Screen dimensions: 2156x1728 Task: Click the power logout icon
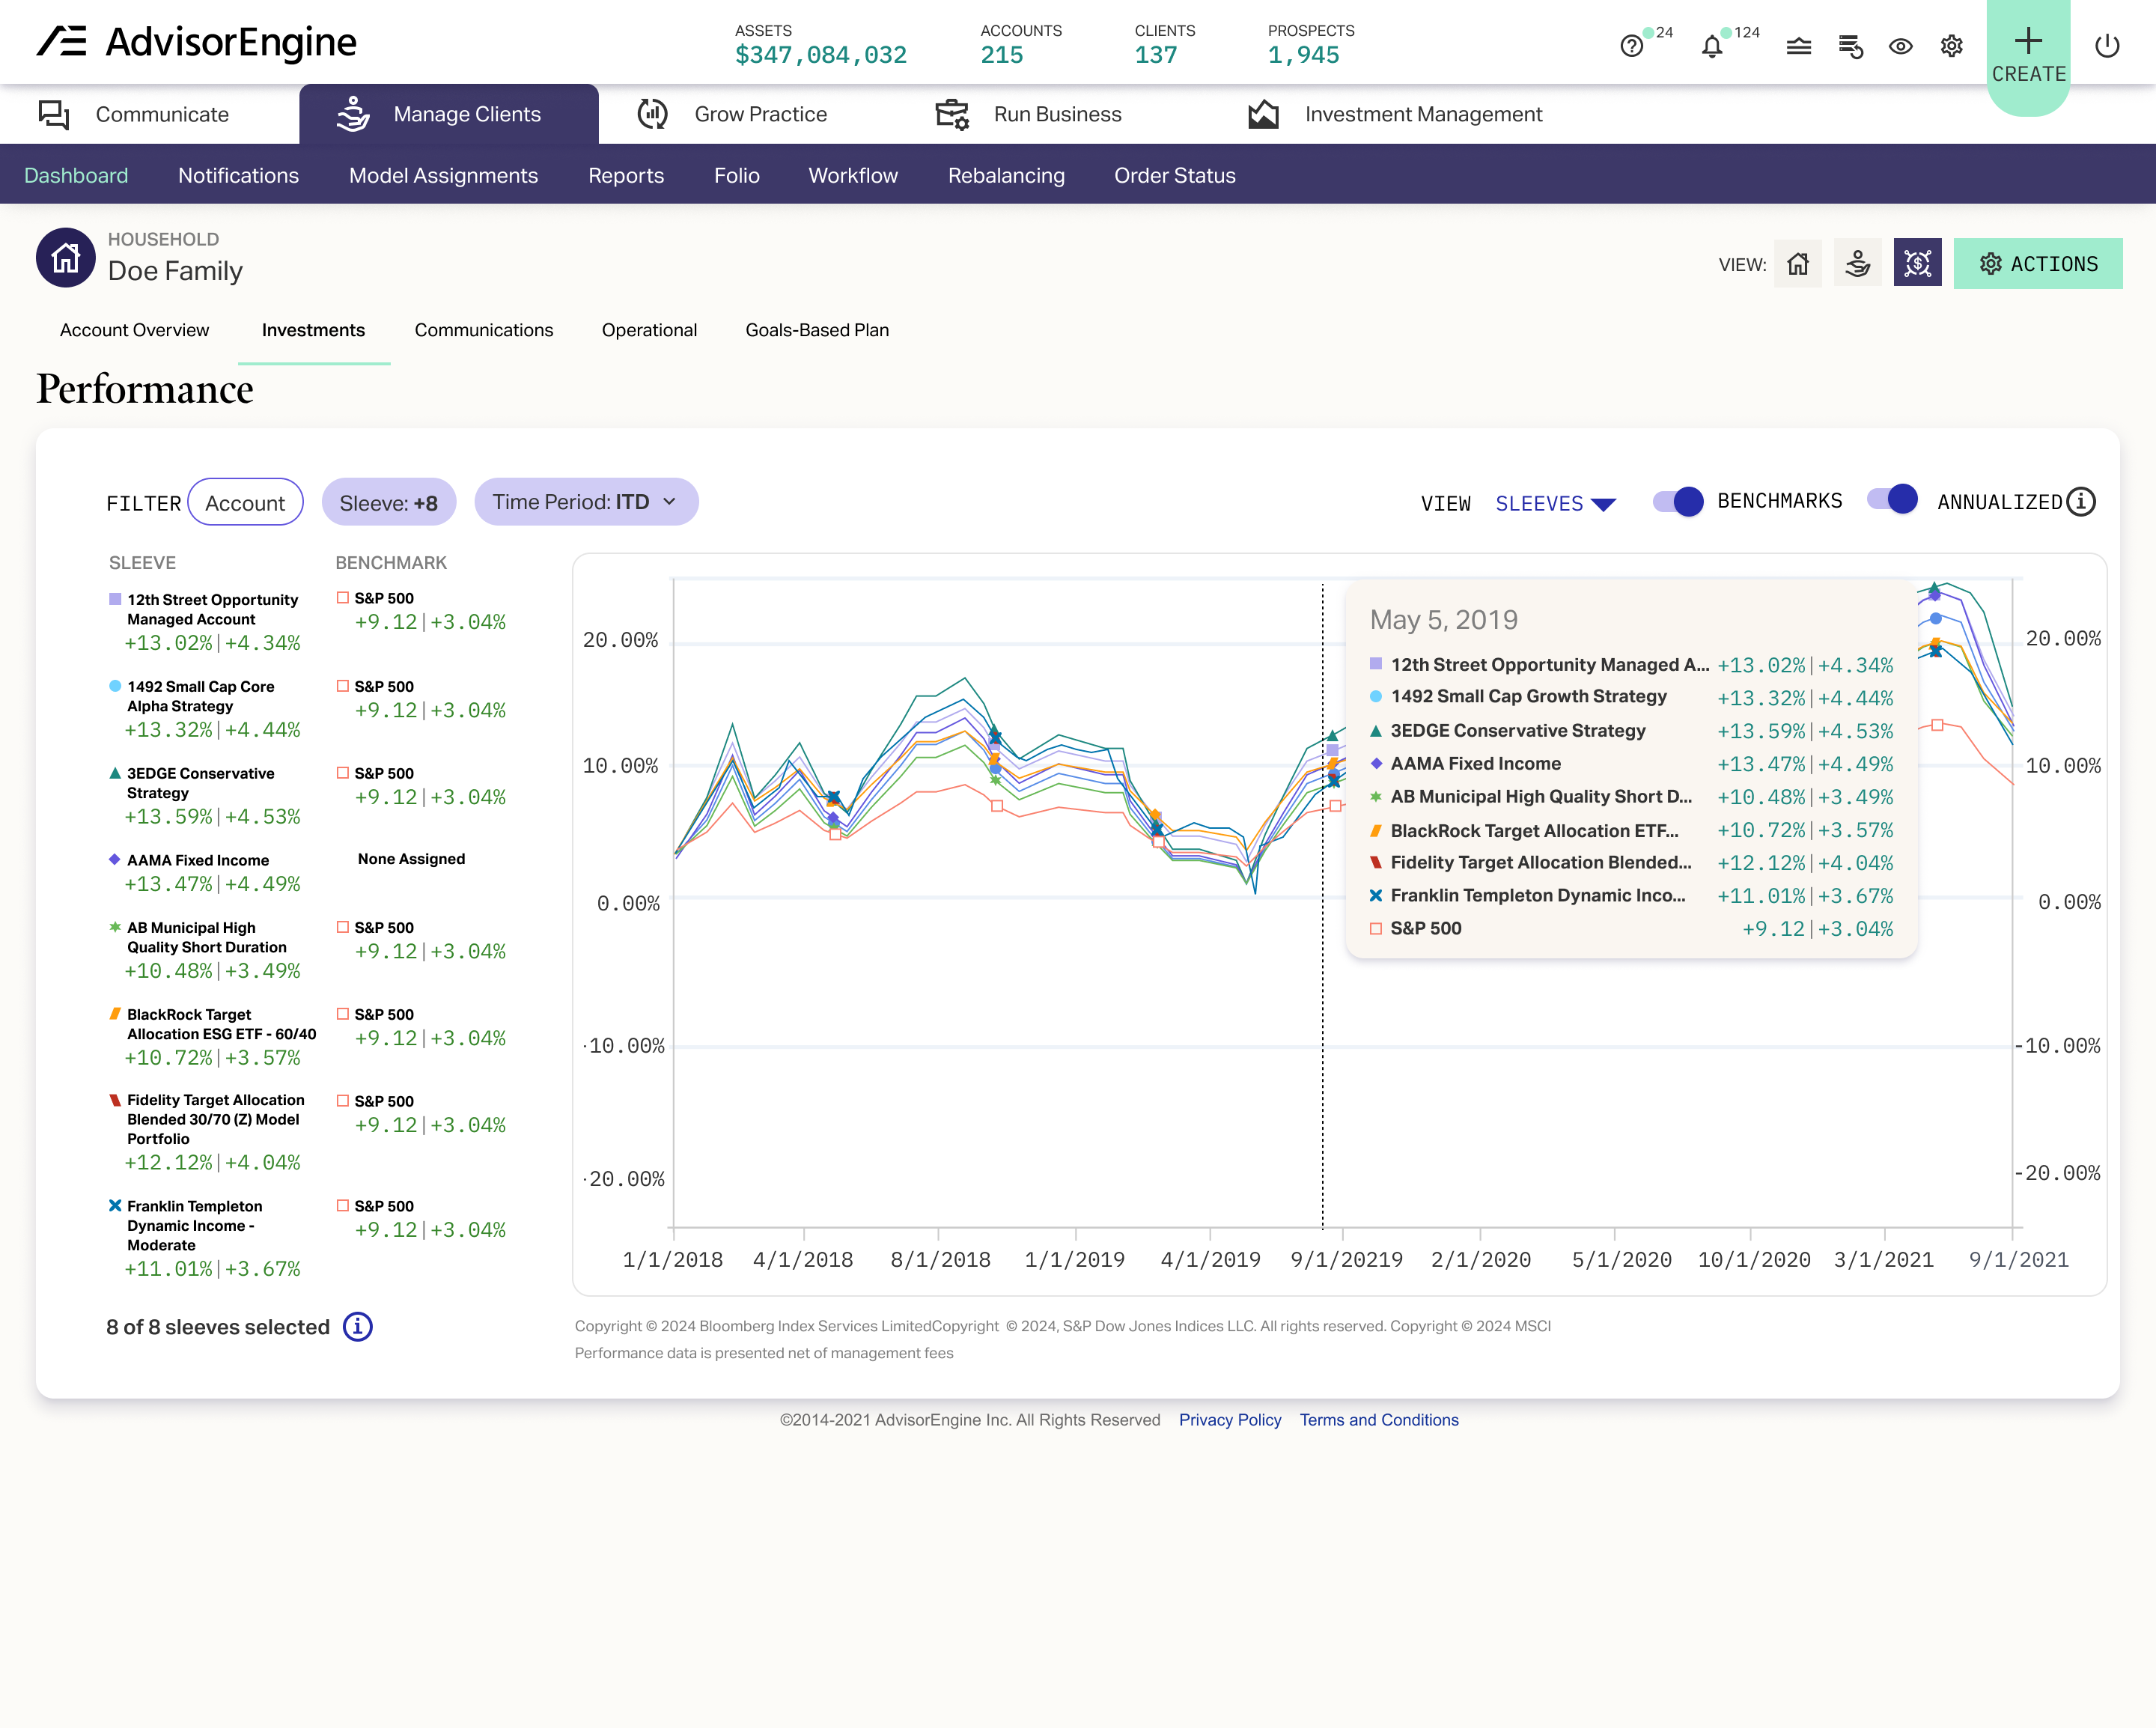coord(2106,46)
